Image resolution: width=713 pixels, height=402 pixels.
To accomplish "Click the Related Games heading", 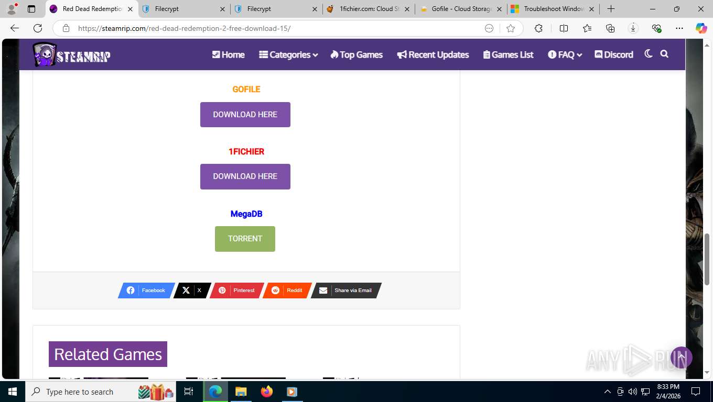I will [x=108, y=354].
